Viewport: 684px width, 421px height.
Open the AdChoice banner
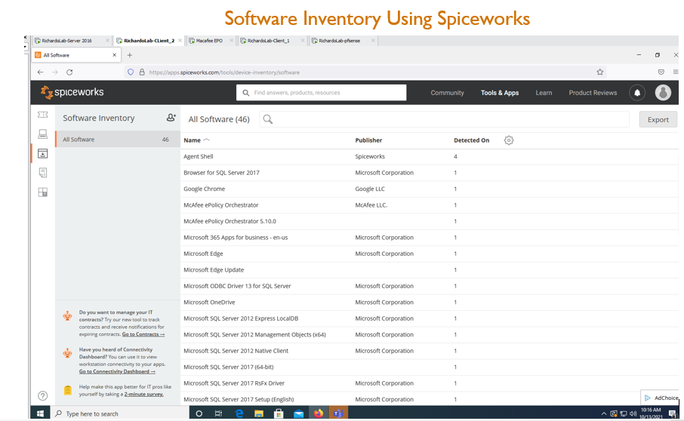click(661, 398)
